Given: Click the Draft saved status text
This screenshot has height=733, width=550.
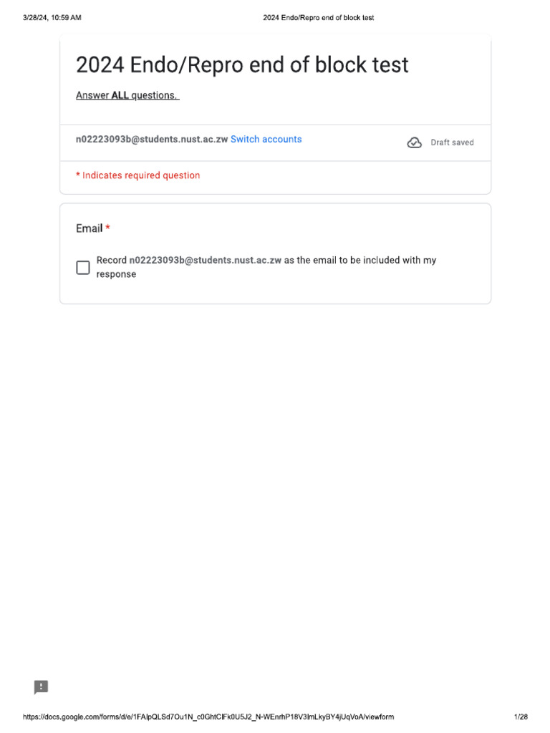Looking at the screenshot, I should click(x=452, y=142).
